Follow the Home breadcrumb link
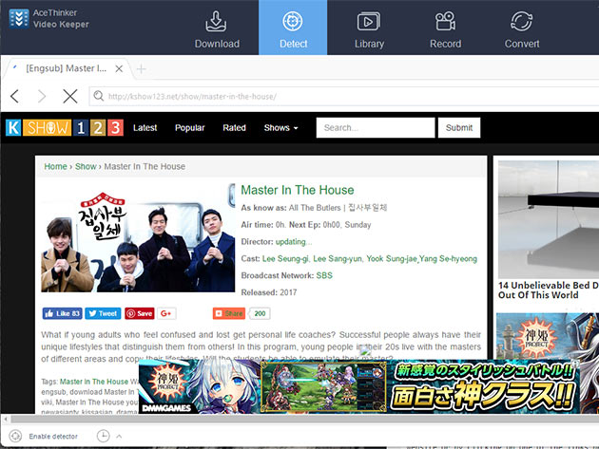This screenshot has height=449, width=599. pyautogui.click(x=55, y=166)
